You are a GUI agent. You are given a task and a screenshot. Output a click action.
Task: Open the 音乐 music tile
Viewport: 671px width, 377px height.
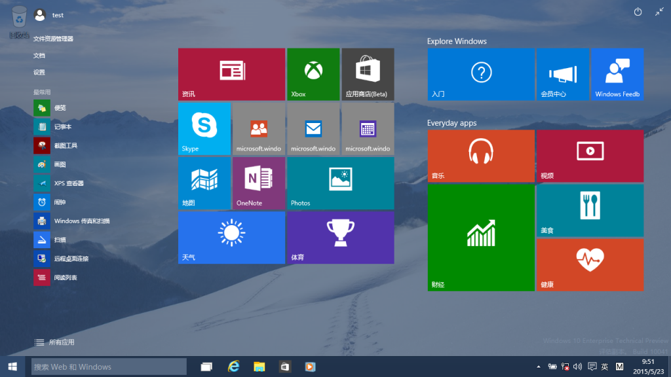click(480, 156)
